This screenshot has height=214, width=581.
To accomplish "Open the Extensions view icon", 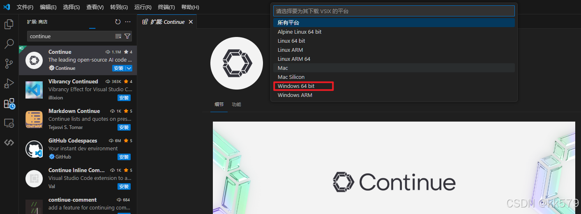I will 9,104.
